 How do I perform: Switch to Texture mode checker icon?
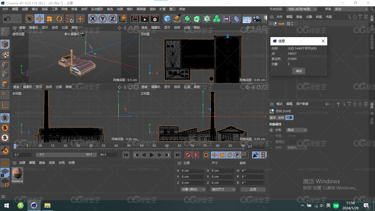[x=5, y=54]
